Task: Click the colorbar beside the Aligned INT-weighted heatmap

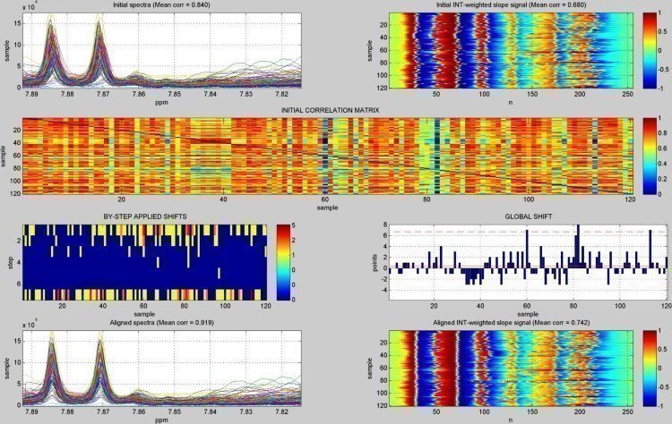Action: (x=649, y=366)
